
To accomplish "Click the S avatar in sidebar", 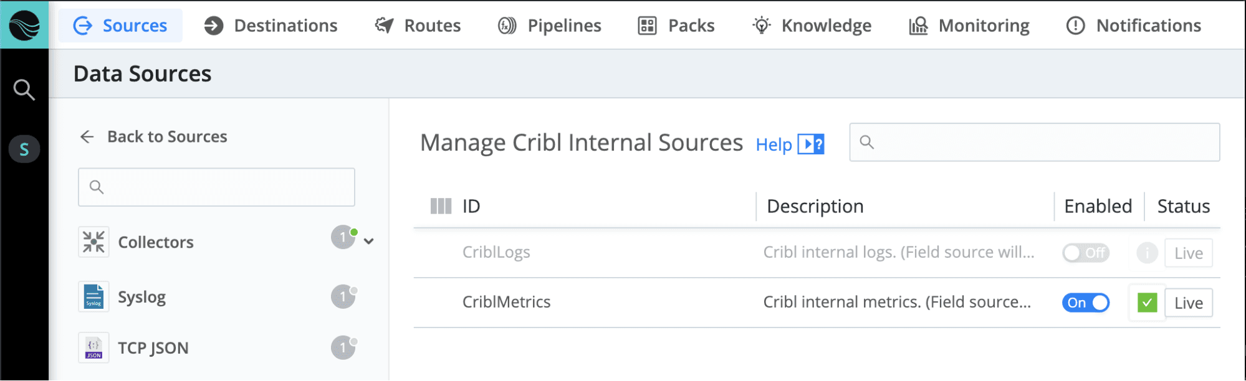I will pos(24,149).
